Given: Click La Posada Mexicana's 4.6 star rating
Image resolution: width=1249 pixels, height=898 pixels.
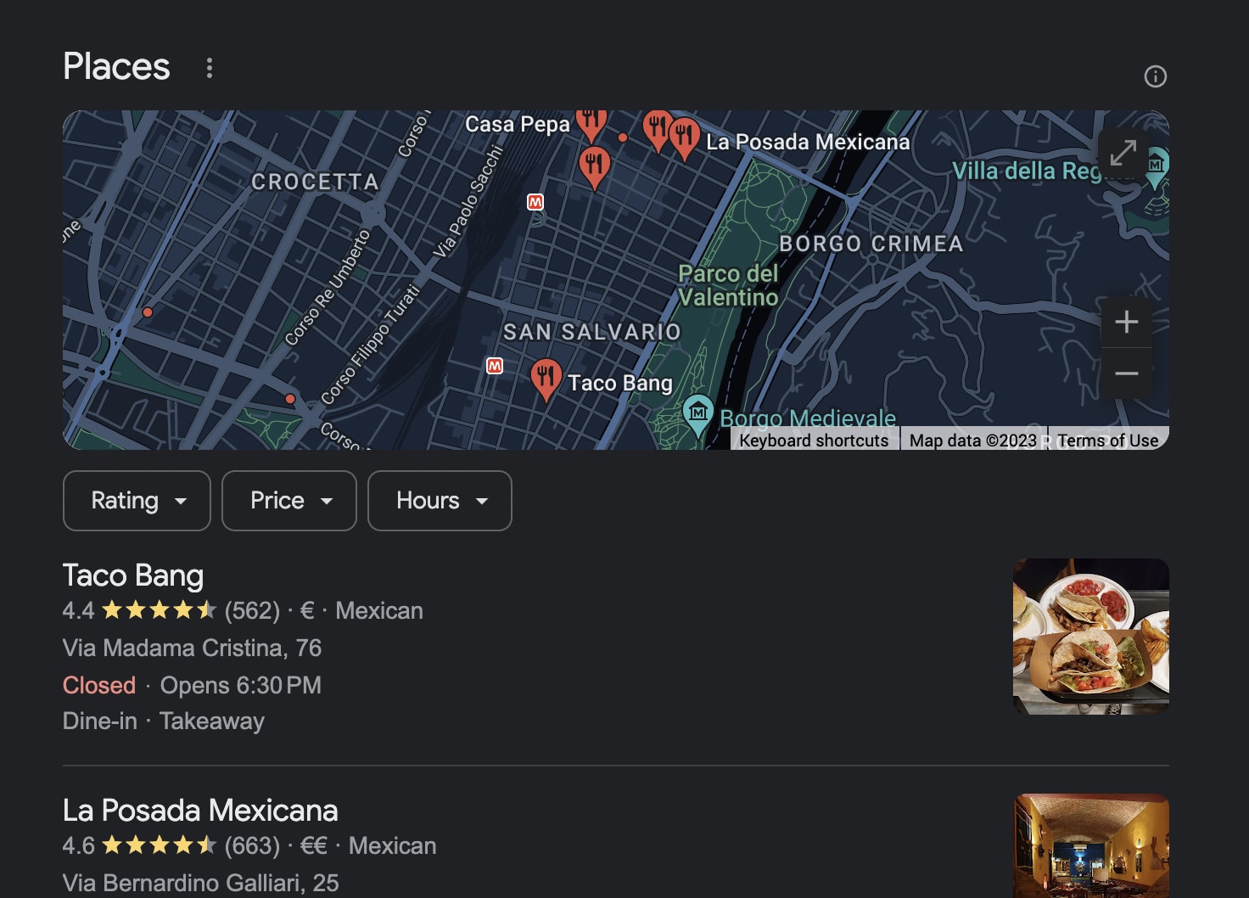Looking at the screenshot, I should (159, 845).
